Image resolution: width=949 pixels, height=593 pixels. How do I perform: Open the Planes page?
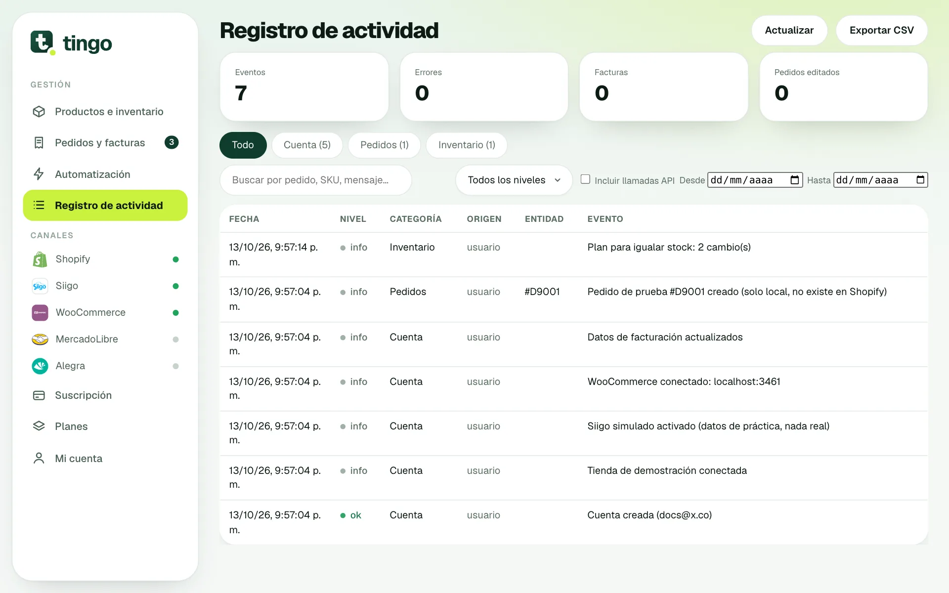pyautogui.click(x=105, y=426)
